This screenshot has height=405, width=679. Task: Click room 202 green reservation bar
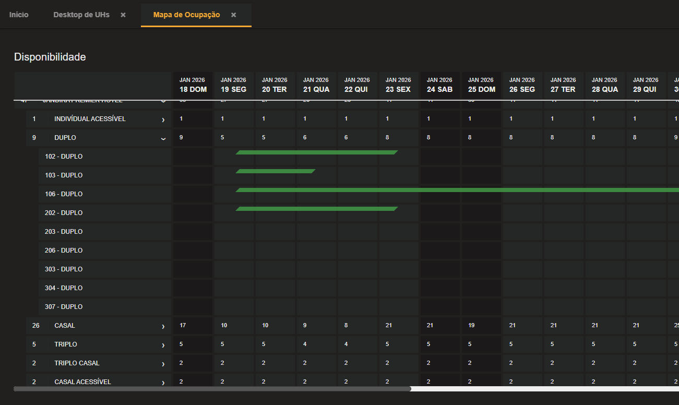point(316,209)
